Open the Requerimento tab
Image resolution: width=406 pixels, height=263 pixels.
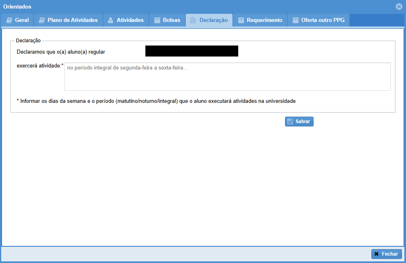264,20
